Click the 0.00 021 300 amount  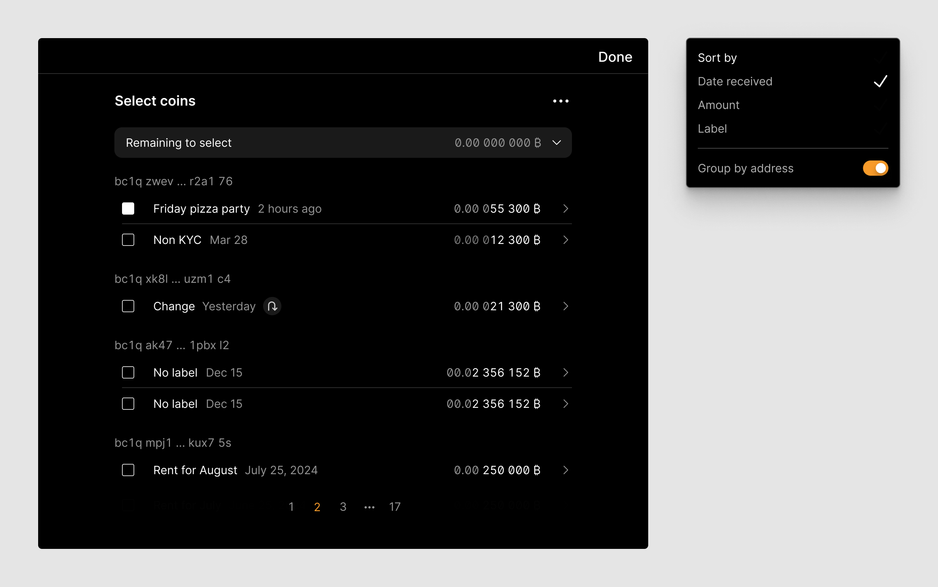click(x=497, y=306)
